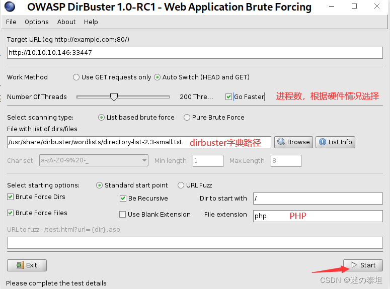Image resolution: width=390 pixels, height=289 pixels.
Task: Toggle Be Recursive checkbox
Action: tap(123, 199)
